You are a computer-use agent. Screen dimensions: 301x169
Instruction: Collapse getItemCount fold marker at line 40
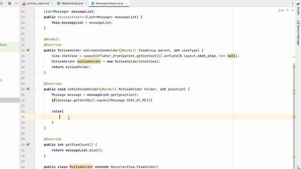[x=34, y=145]
